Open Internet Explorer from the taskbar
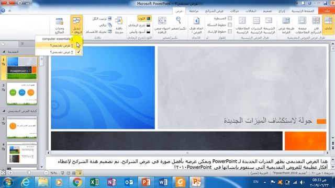The image size is (335, 188). tap(26, 182)
